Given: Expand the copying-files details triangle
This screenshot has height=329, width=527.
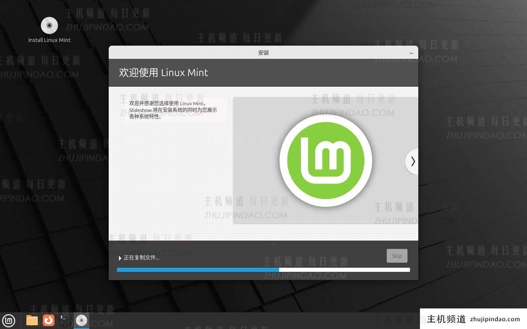Looking at the screenshot, I should [120, 258].
